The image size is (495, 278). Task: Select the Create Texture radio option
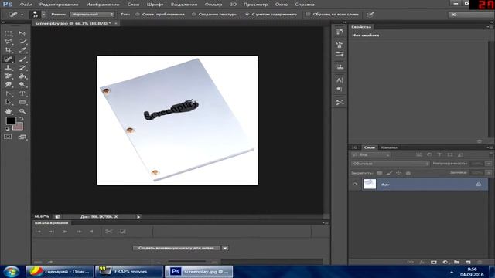(194, 15)
